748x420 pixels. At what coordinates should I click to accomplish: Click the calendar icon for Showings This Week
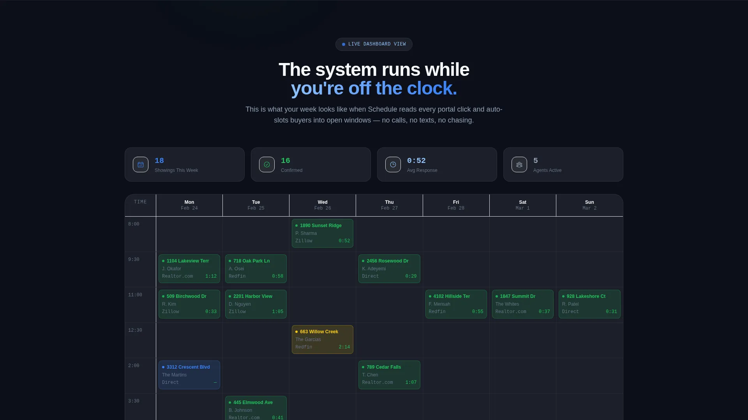tap(141, 164)
